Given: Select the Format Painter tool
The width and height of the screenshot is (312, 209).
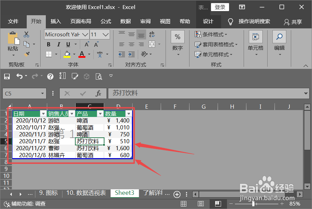Looking at the screenshot, I should [x=27, y=54].
